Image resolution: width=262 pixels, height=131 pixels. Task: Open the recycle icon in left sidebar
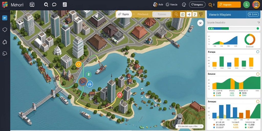(5, 42)
